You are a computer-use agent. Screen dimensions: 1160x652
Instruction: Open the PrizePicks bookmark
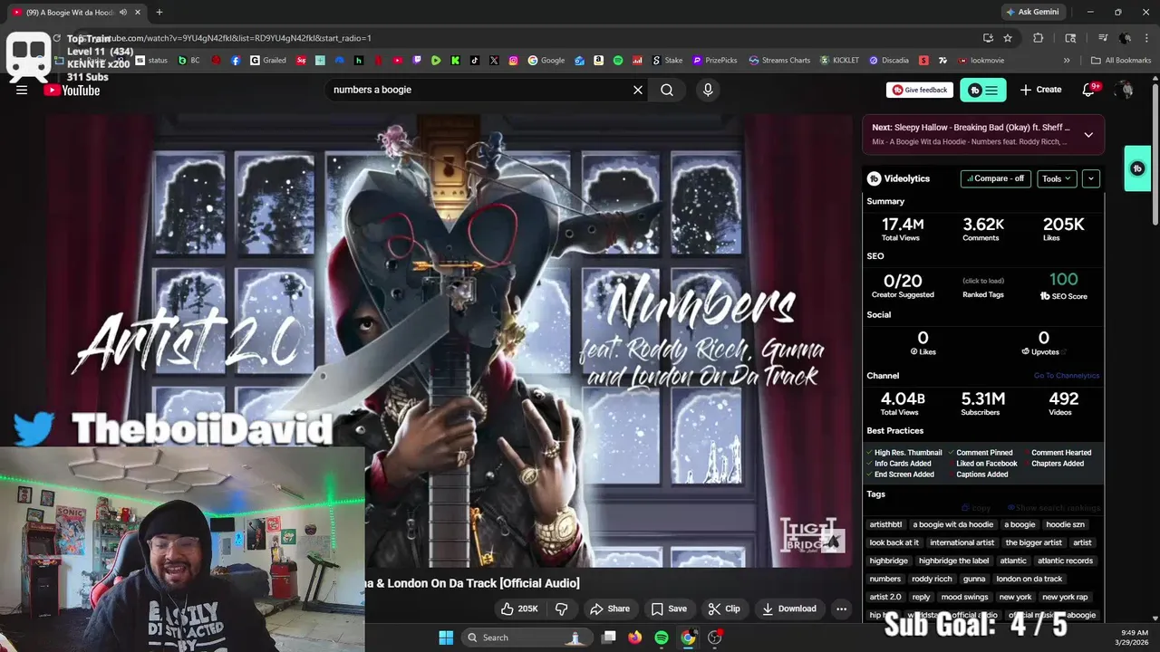click(x=714, y=61)
